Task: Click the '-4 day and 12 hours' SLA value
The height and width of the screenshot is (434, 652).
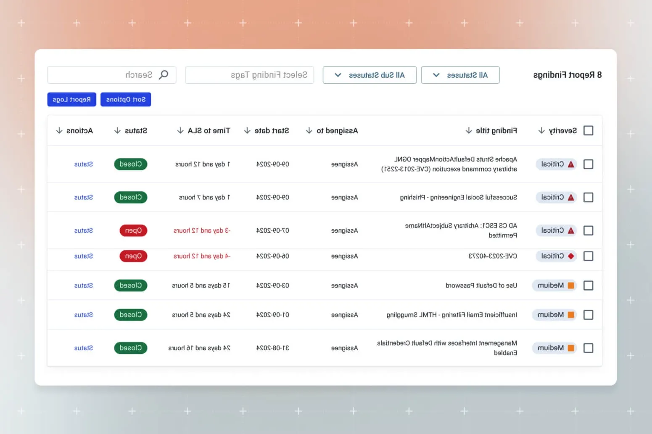Action: coord(202,256)
